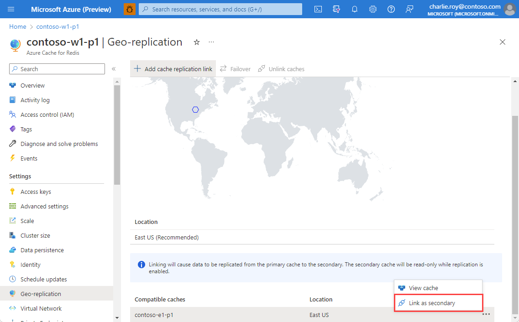Image resolution: width=519 pixels, height=322 pixels.
Task: Open Cloud Shell from the top bar
Action: [x=318, y=9]
